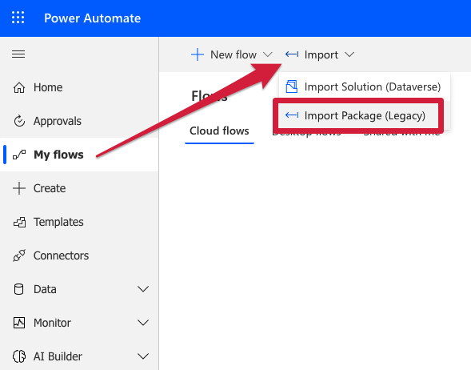Click the Data cylinder icon
This screenshot has width=471, height=370.
point(19,289)
